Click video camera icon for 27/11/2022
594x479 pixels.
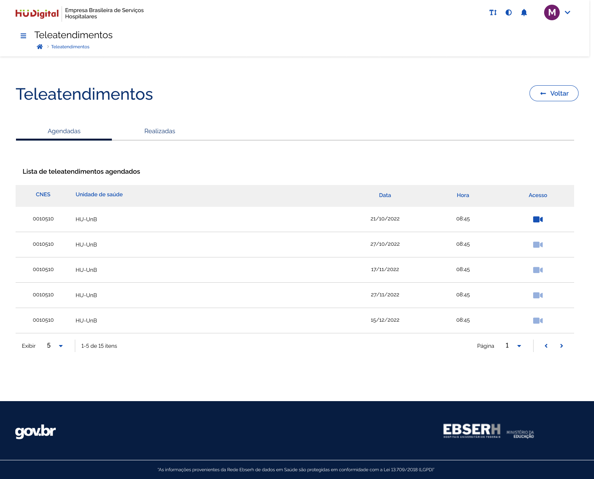pos(538,295)
